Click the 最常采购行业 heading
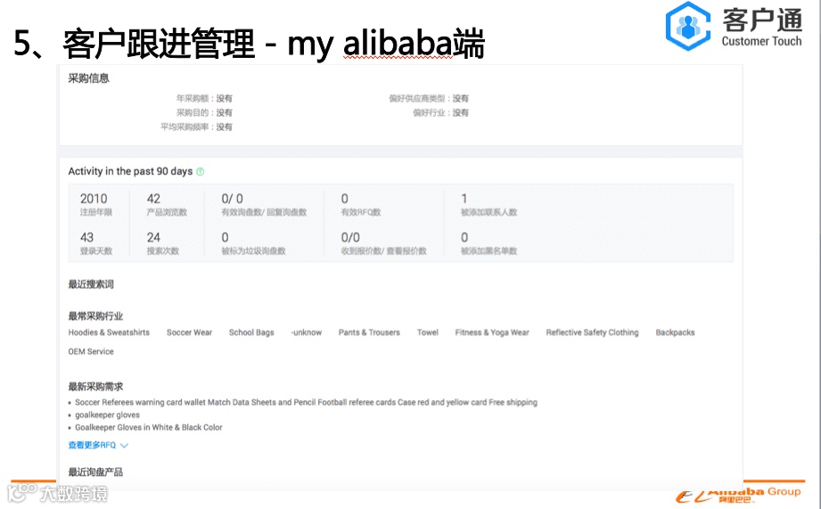This screenshot has height=509, width=821. [x=95, y=316]
